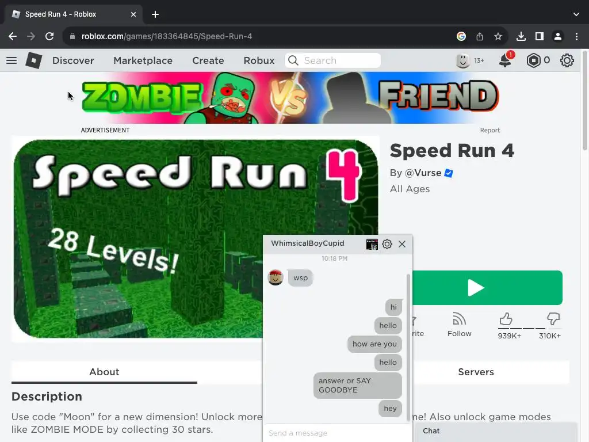Viewport: 589px width, 442px height.
Task: Focus the Send a message field
Action: pos(337,433)
